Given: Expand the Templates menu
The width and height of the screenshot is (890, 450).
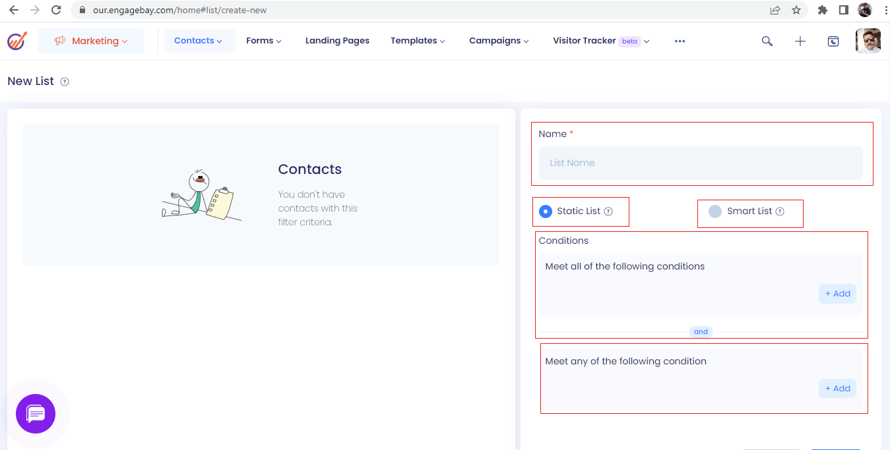Looking at the screenshot, I should pos(418,41).
